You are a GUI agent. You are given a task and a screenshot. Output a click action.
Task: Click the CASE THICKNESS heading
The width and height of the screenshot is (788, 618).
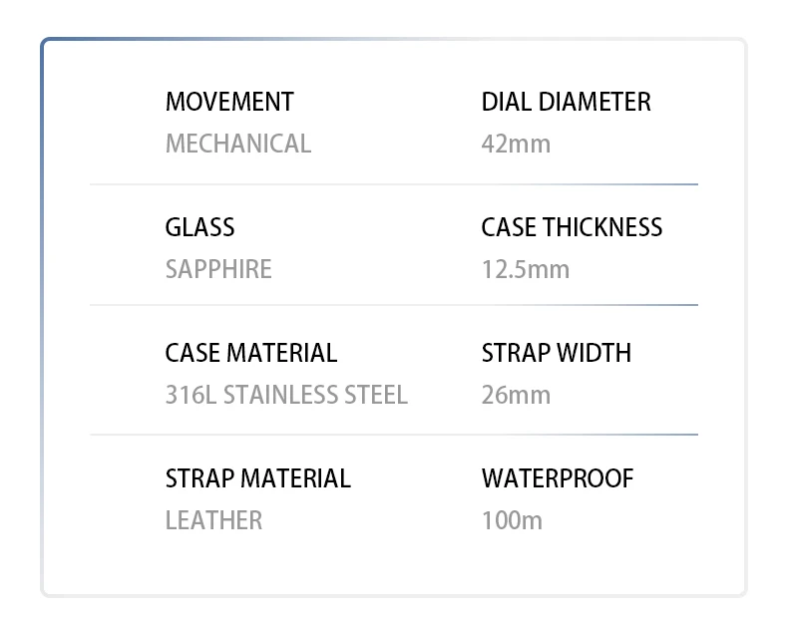coord(572,227)
